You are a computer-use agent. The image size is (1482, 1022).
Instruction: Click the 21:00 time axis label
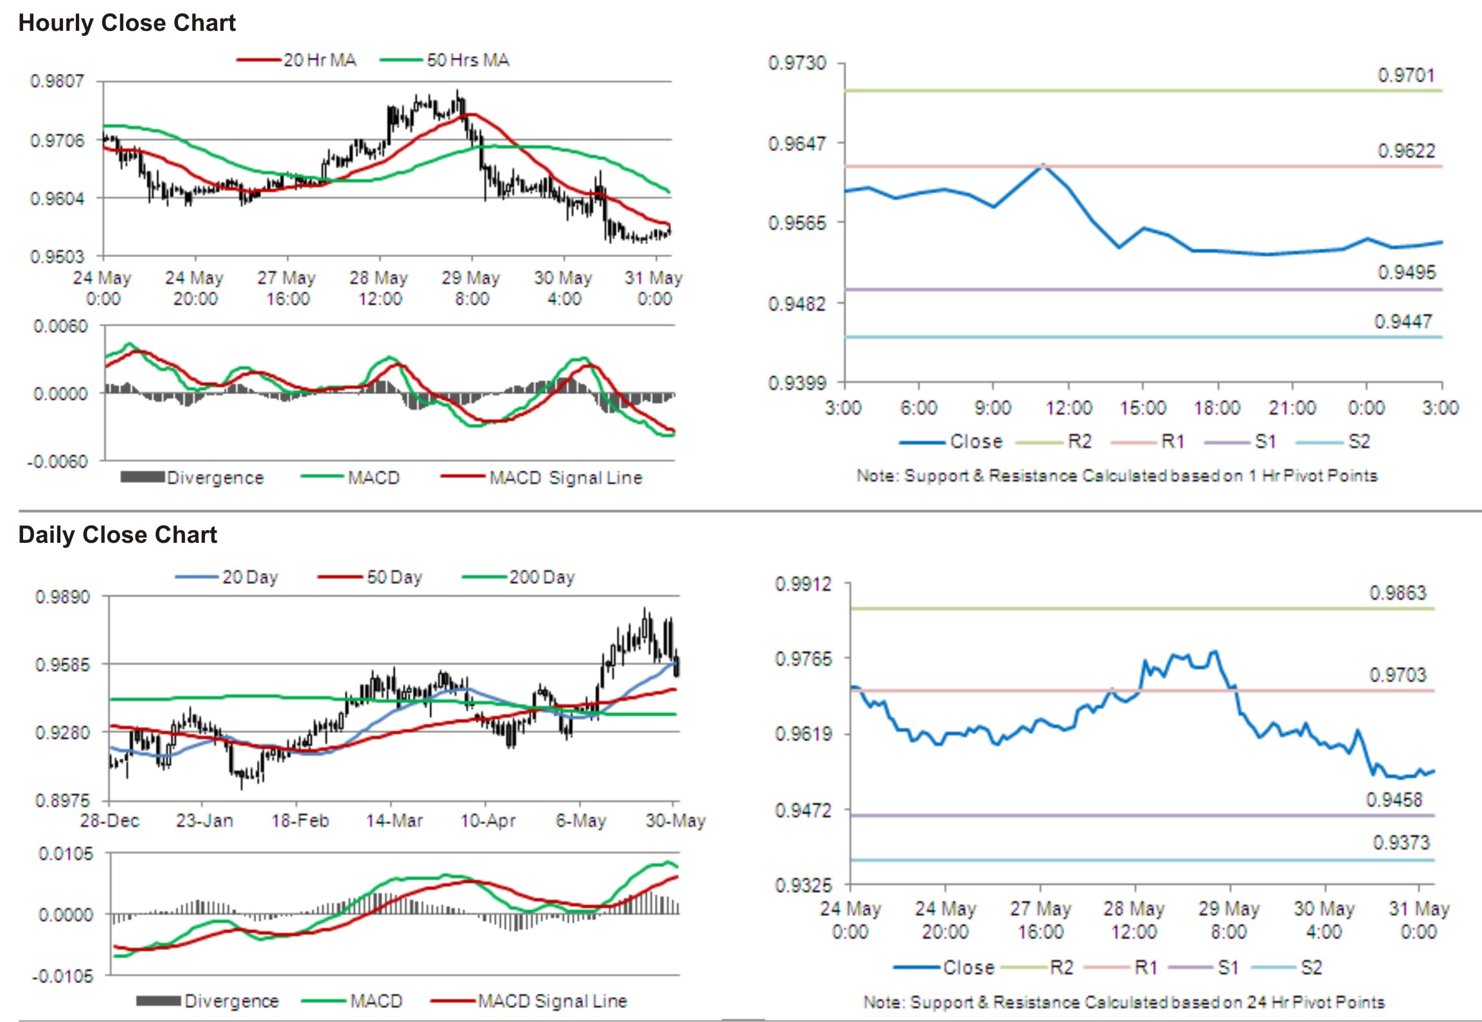(x=1292, y=407)
